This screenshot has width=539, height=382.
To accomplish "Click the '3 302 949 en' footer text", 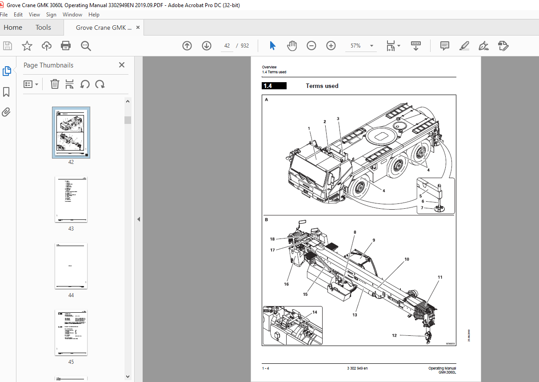I will [x=357, y=368].
